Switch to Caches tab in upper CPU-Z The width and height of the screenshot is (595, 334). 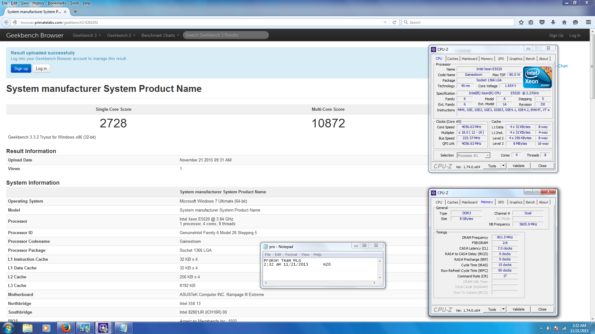[452, 59]
